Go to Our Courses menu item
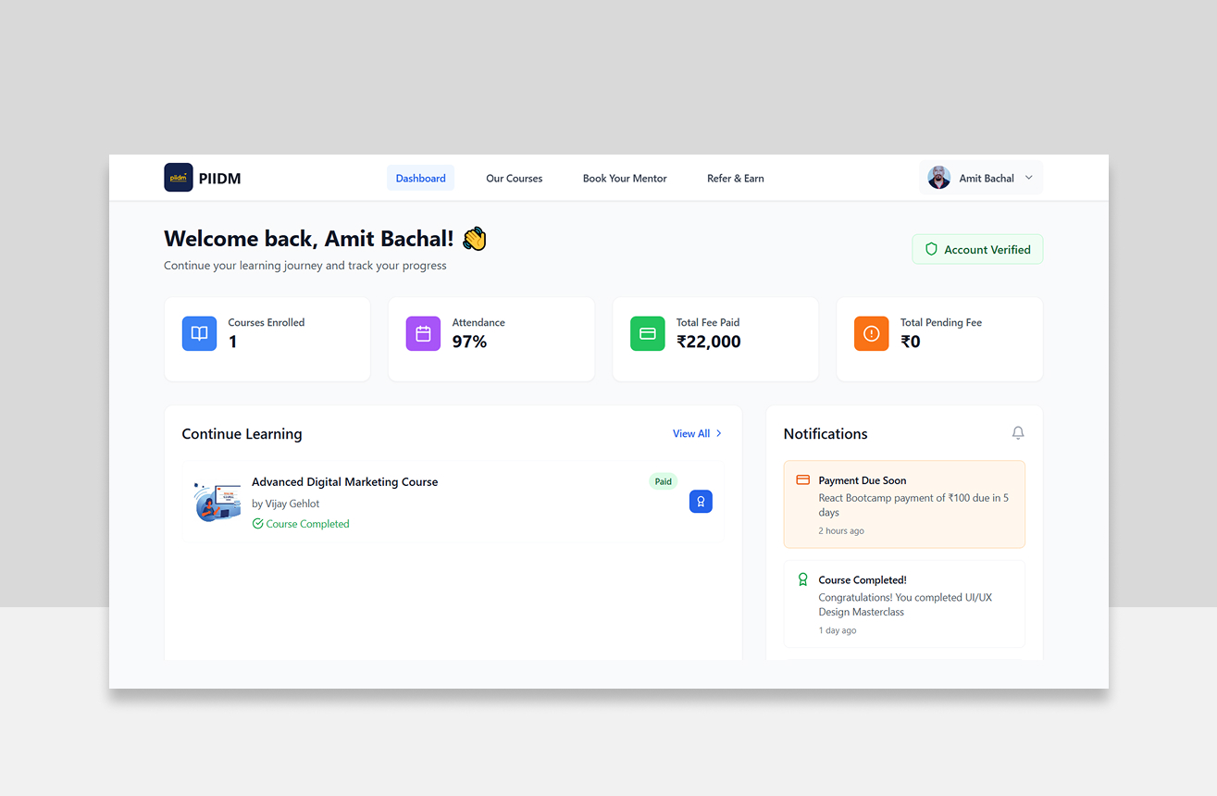 tap(514, 178)
